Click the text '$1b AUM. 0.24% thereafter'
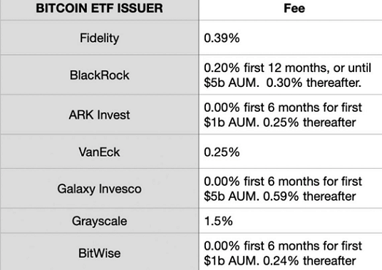Viewport: 382px width, 270px height. 280,261
